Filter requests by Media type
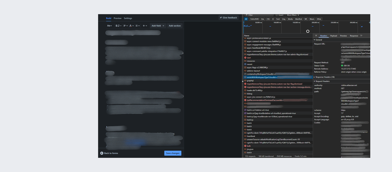The image size is (392, 172). pyautogui.click(x=290, y=19)
